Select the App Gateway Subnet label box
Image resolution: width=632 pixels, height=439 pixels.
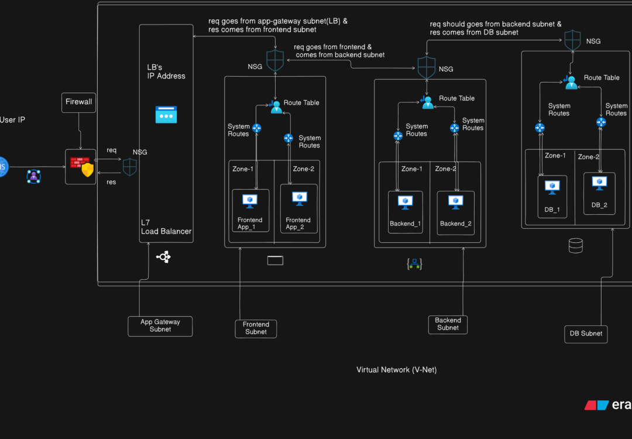160,325
